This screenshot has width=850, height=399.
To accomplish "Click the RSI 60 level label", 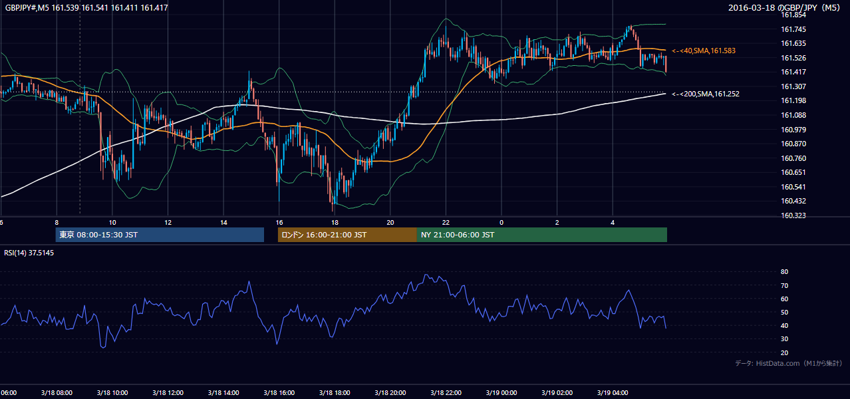I will tap(784, 299).
